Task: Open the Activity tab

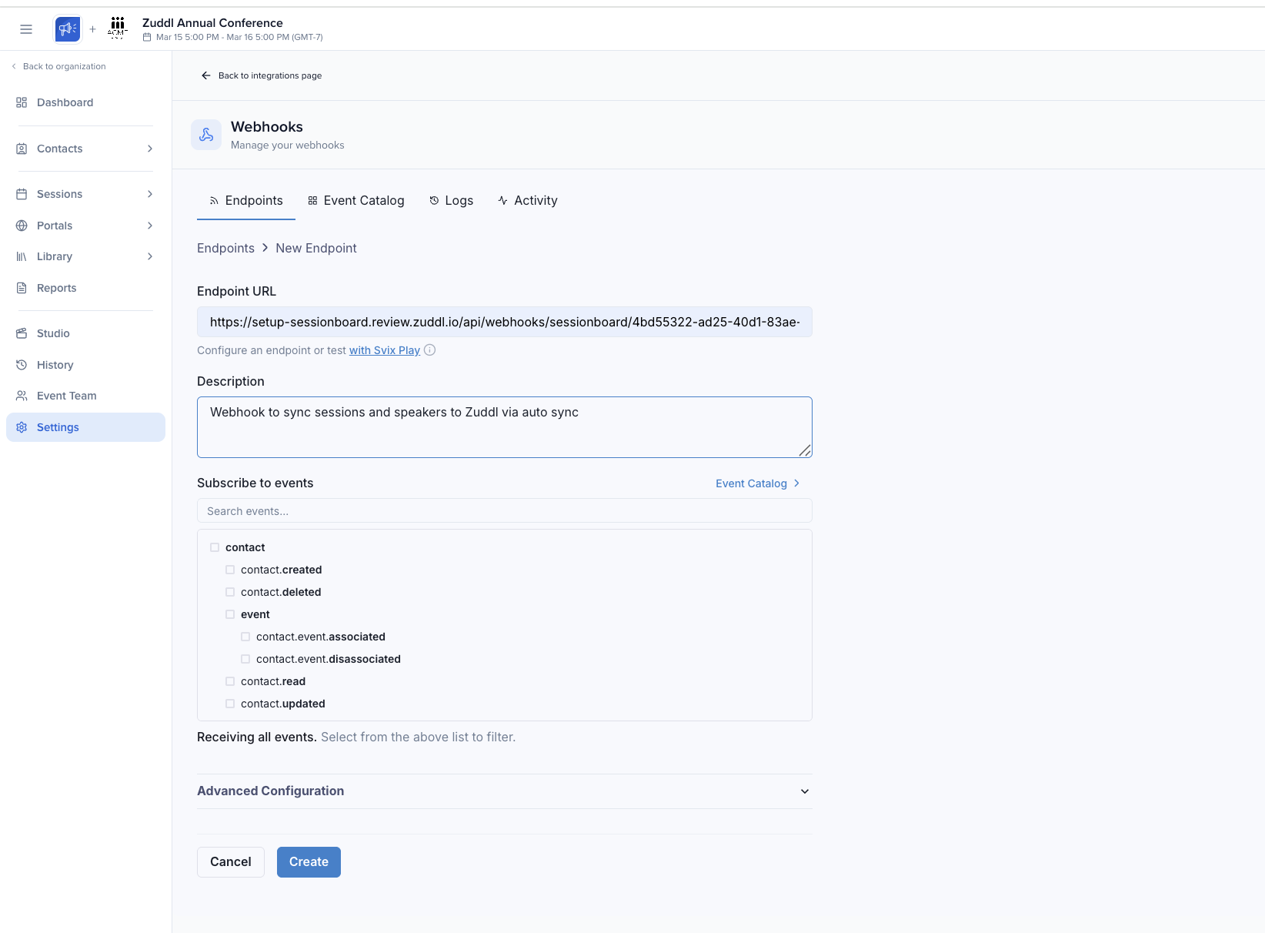Action: [528, 201]
